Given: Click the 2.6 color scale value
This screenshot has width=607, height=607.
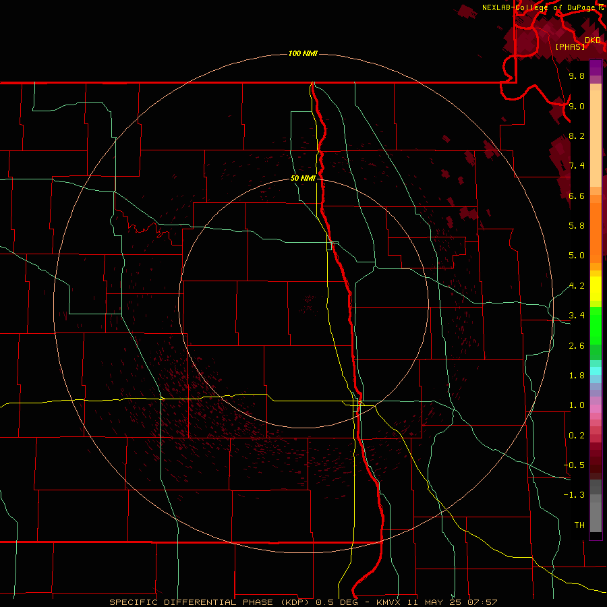Looking at the screenshot, I should [577, 346].
